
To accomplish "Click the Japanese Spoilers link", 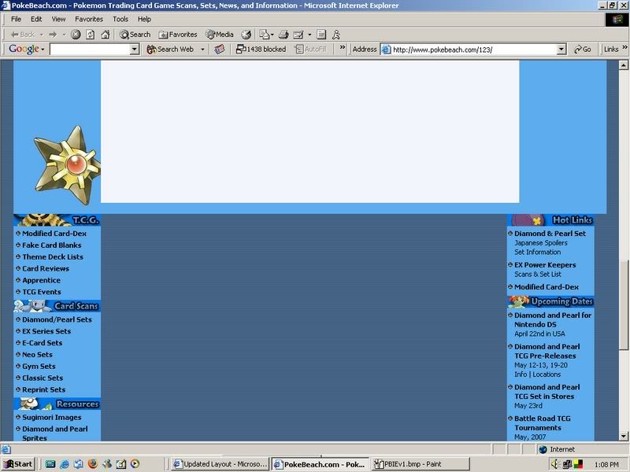I will 541,243.
